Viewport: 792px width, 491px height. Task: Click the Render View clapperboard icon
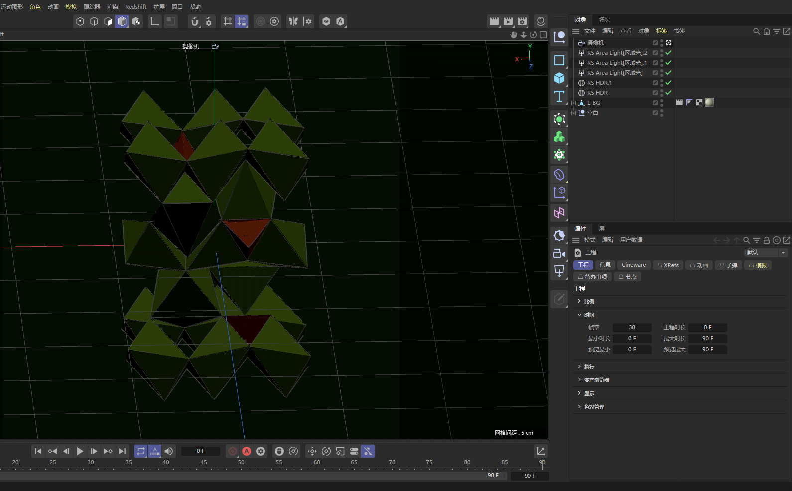pyautogui.click(x=494, y=21)
